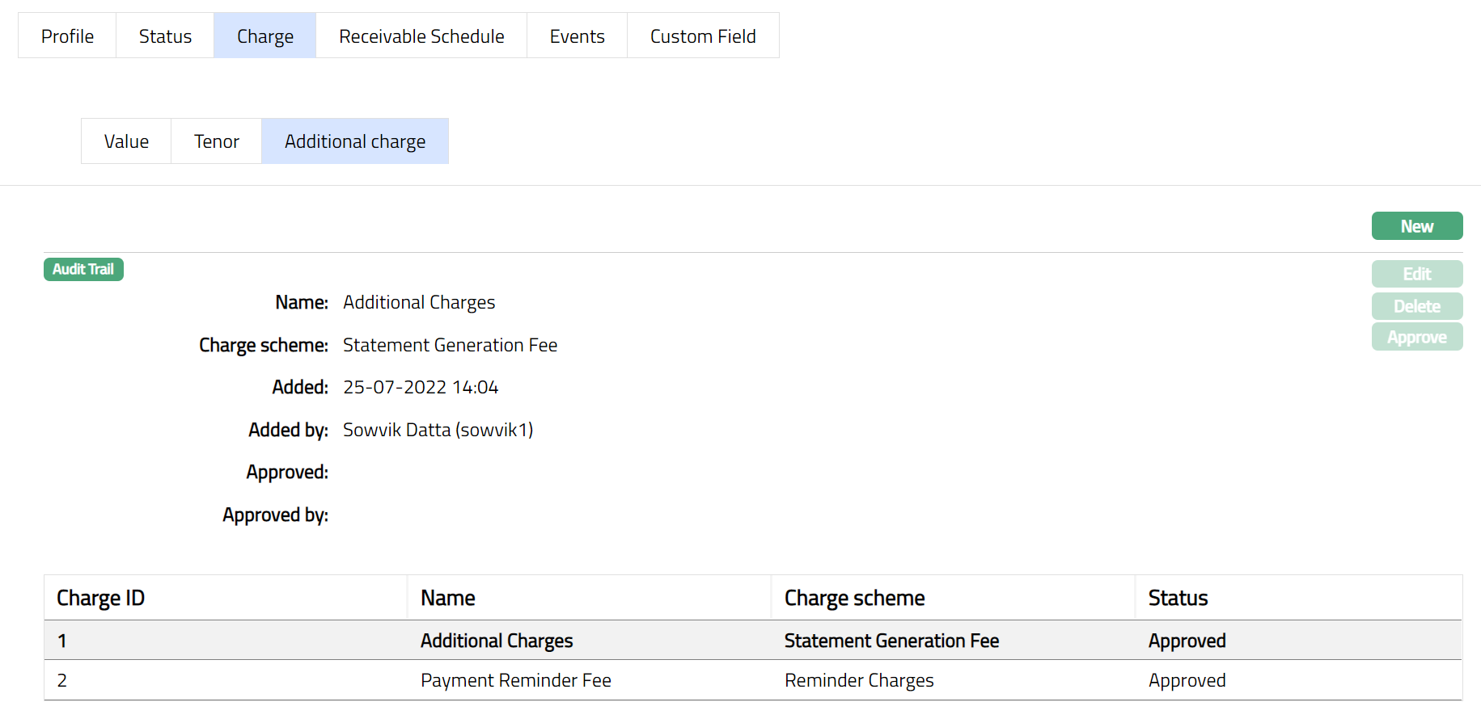Click the Name column header in table

pyautogui.click(x=447, y=598)
